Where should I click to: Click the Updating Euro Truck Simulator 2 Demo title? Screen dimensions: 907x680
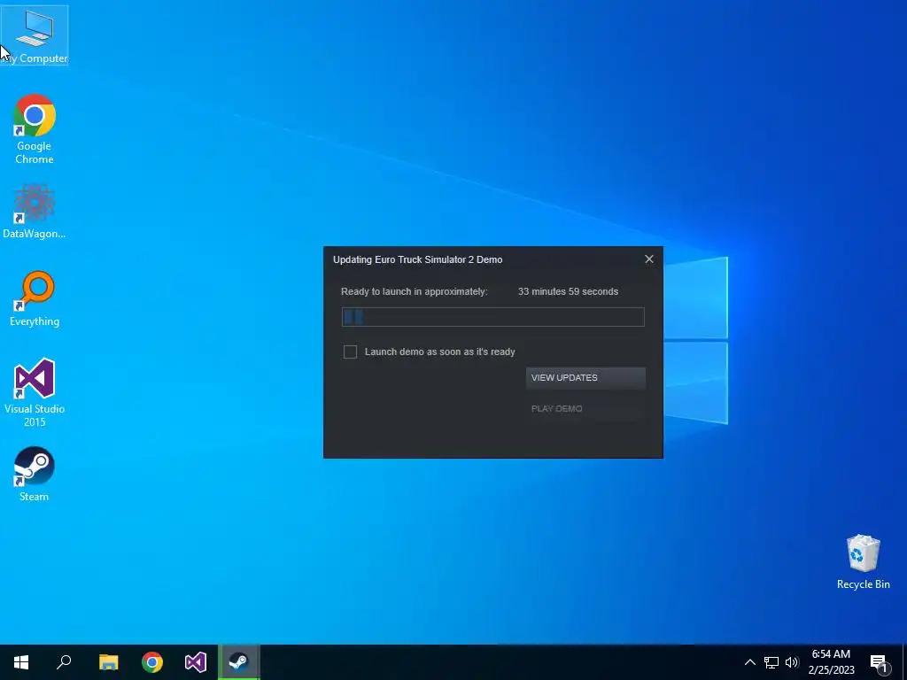pos(418,259)
